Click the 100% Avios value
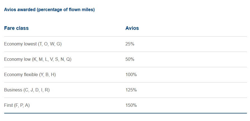This screenshot has height=121, width=250. (x=131, y=75)
